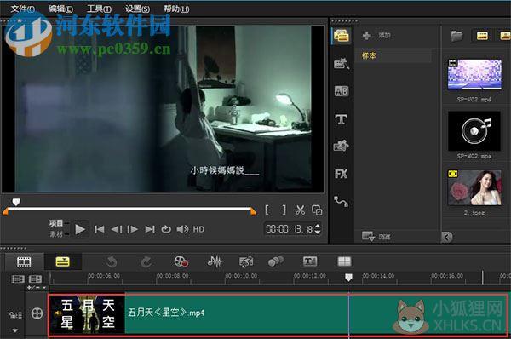Image resolution: width=511 pixels, height=339 pixels.
Task: Open the 设置(S) menu
Action: [137, 9]
